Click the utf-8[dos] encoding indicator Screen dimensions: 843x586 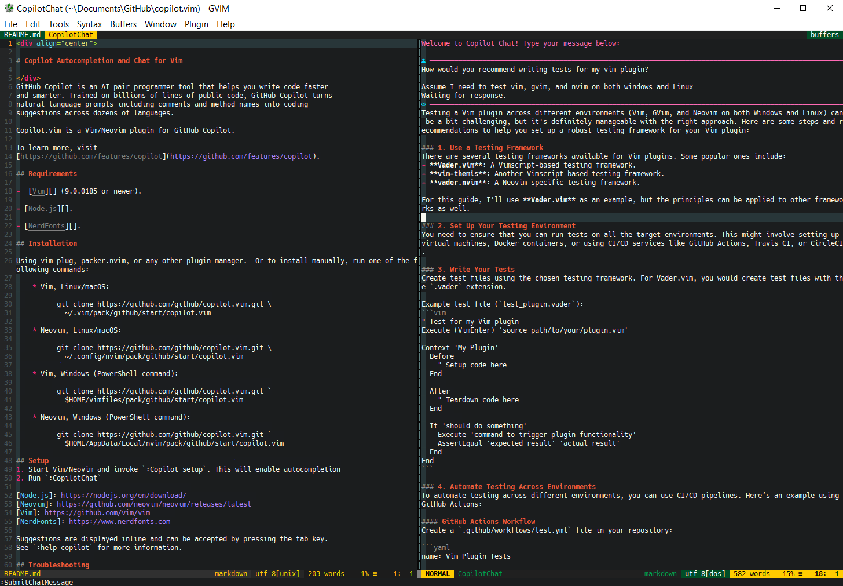point(705,574)
